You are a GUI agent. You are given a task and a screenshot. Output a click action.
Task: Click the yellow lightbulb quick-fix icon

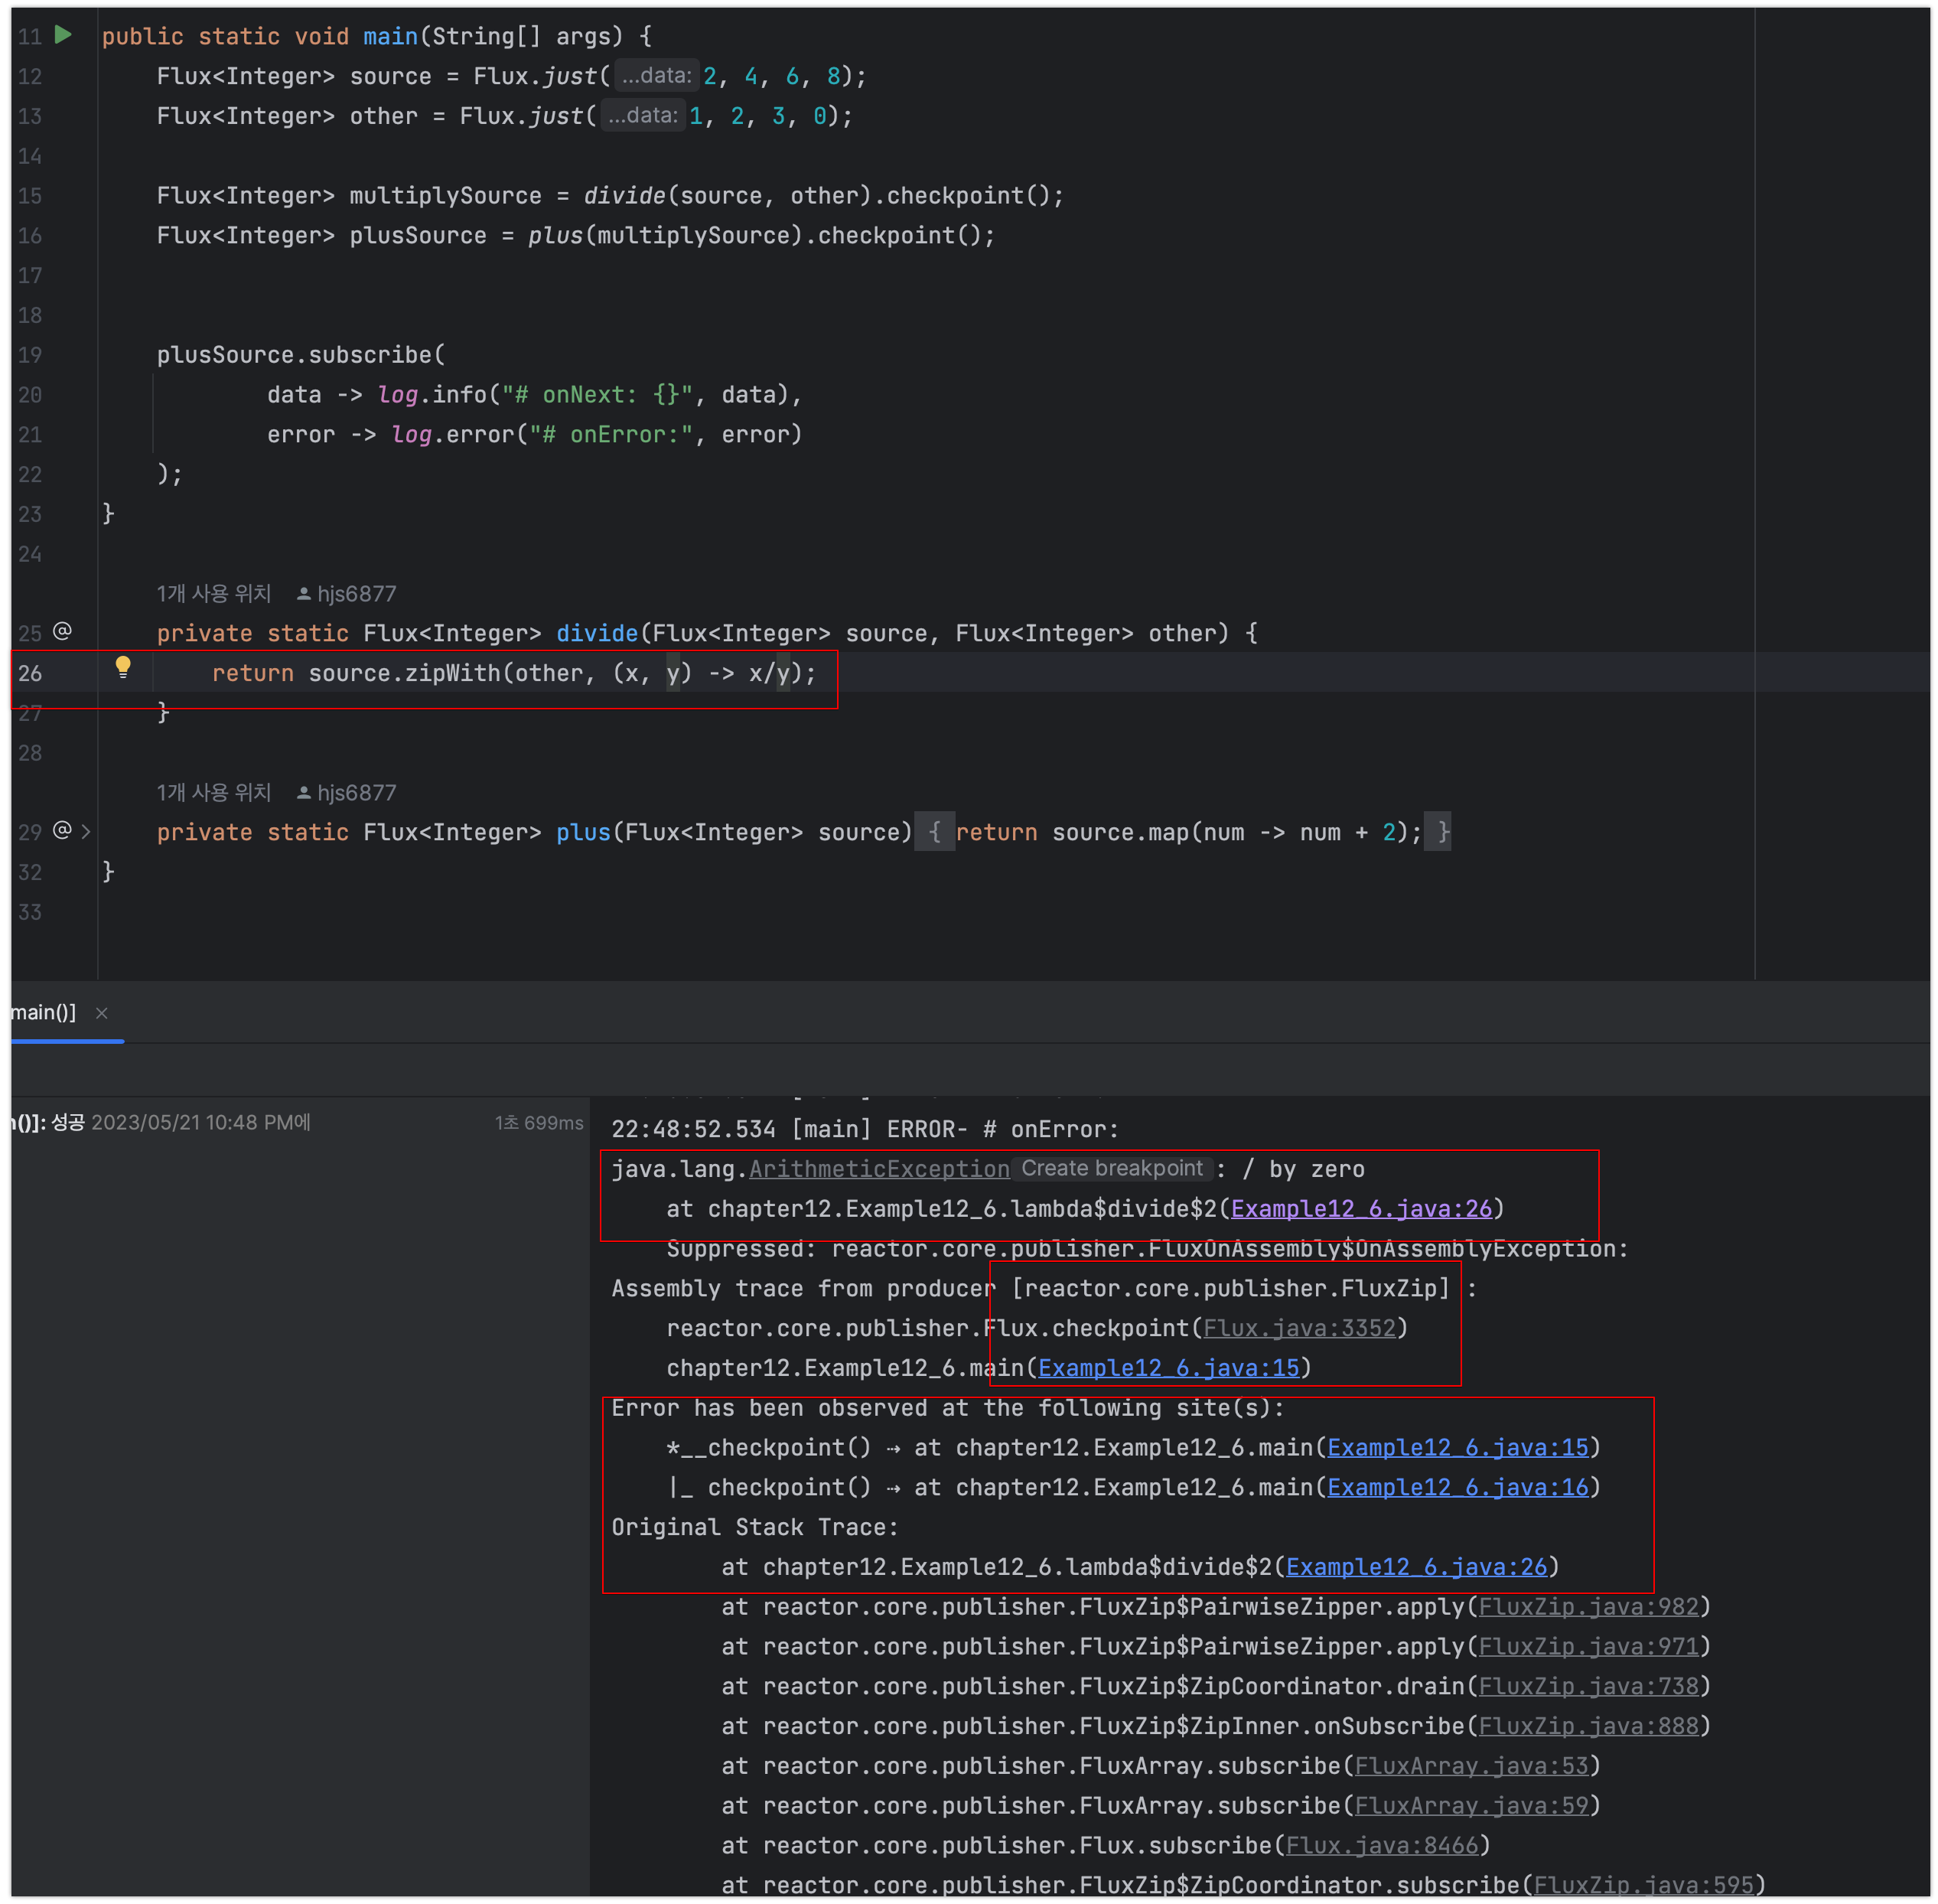point(123,667)
